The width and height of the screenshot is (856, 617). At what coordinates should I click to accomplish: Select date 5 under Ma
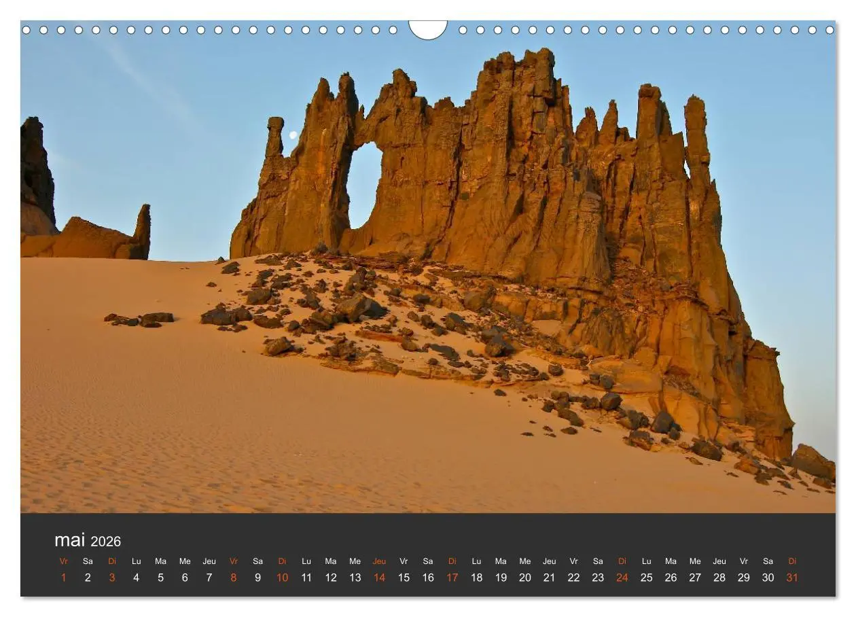click(161, 578)
